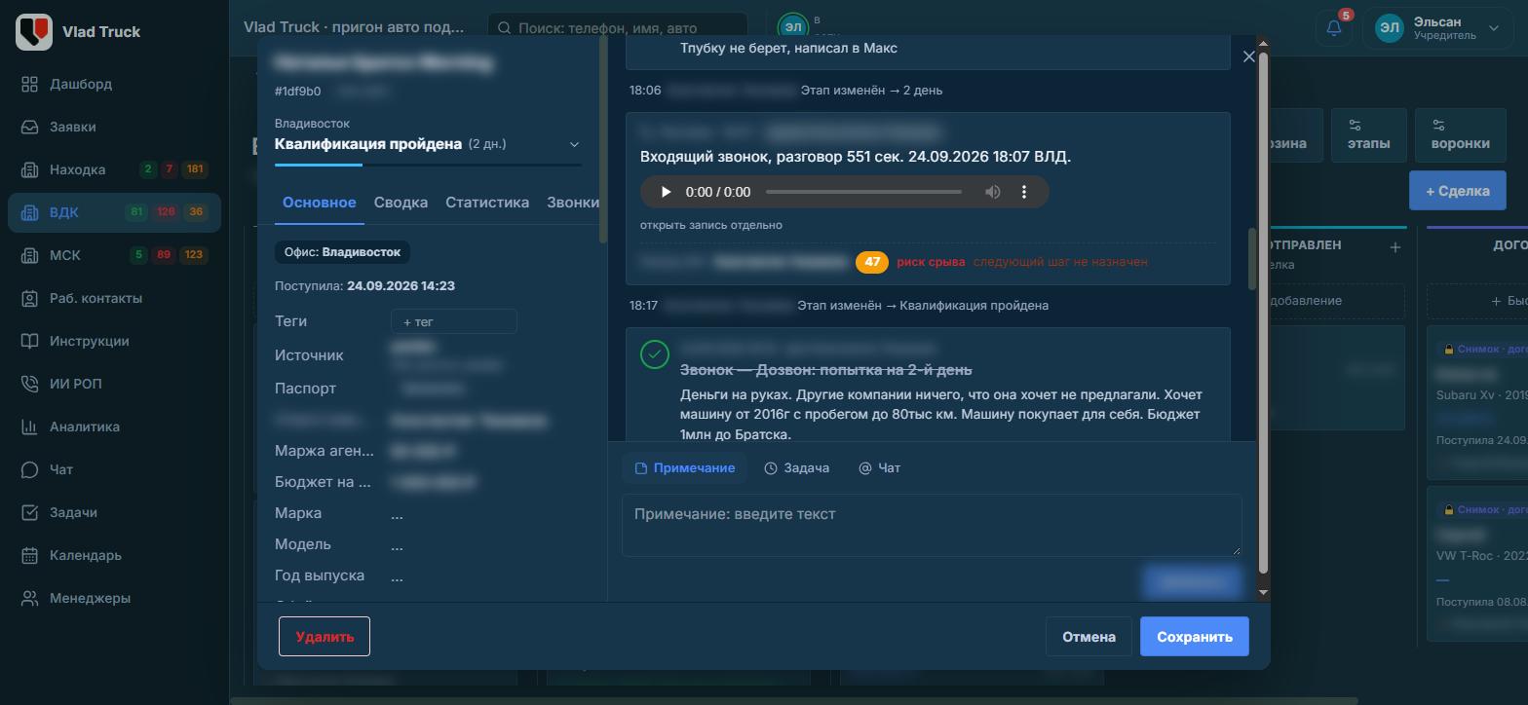1528x705 pixels.
Task: Open the воронки filter button
Action: point(1460,134)
